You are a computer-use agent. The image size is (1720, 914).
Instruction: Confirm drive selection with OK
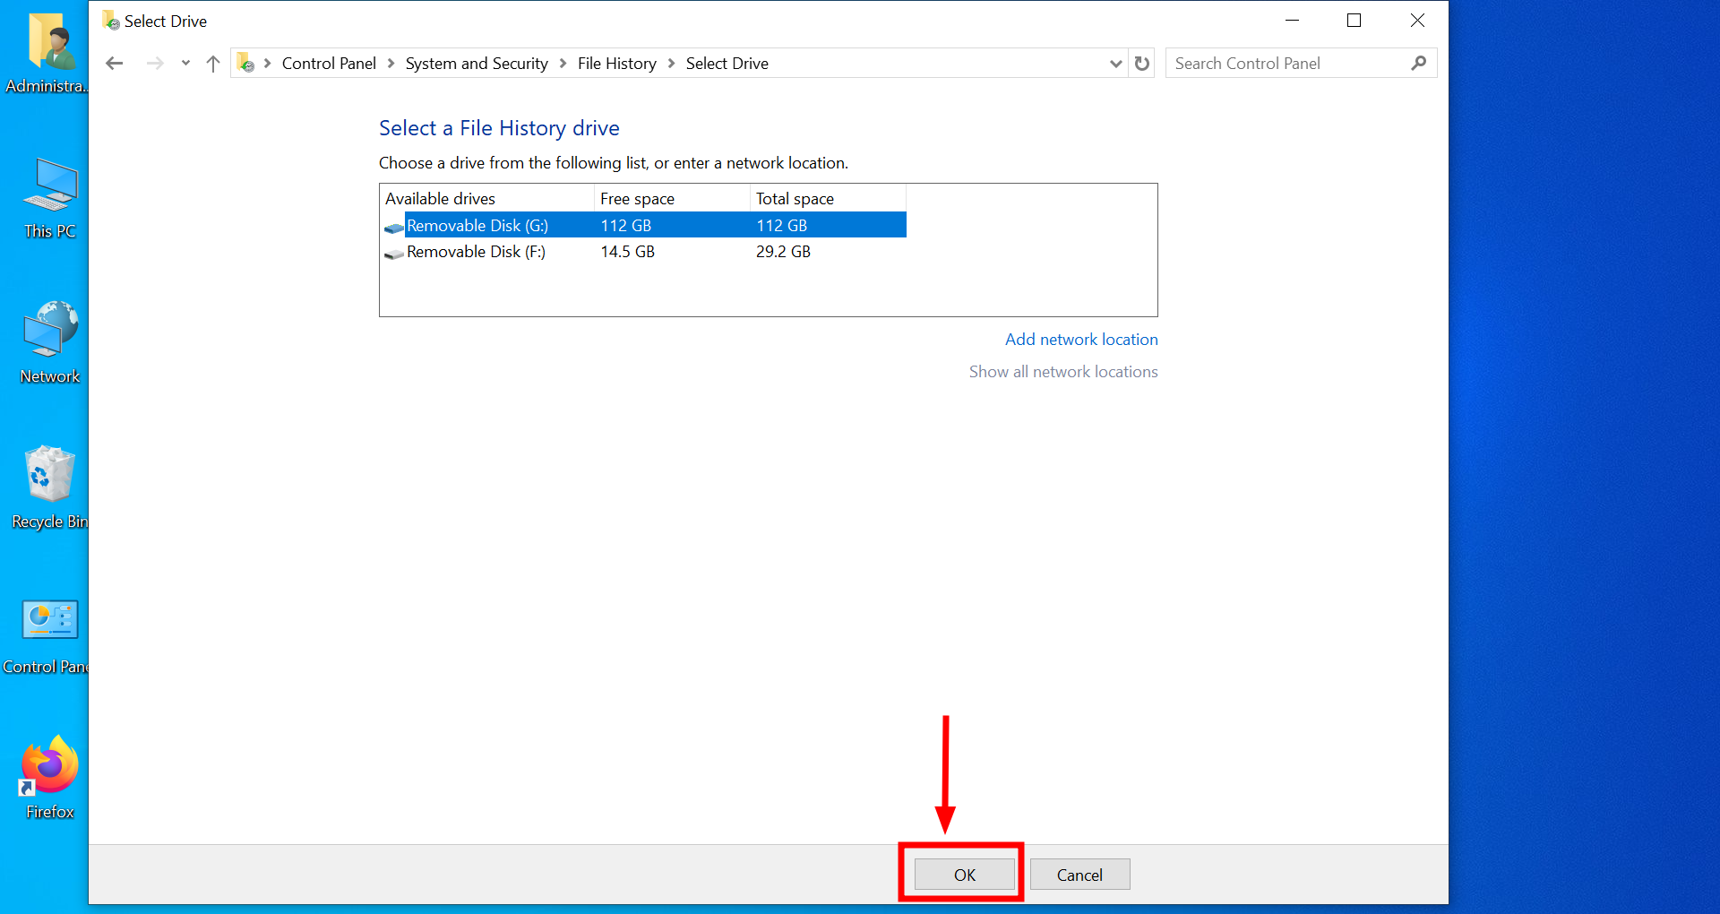pos(965,875)
